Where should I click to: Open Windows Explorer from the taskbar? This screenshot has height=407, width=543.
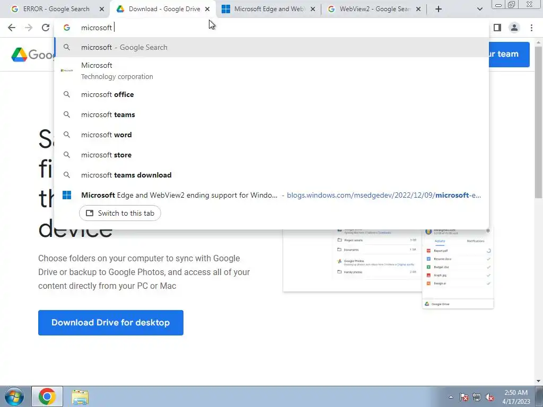(x=80, y=396)
